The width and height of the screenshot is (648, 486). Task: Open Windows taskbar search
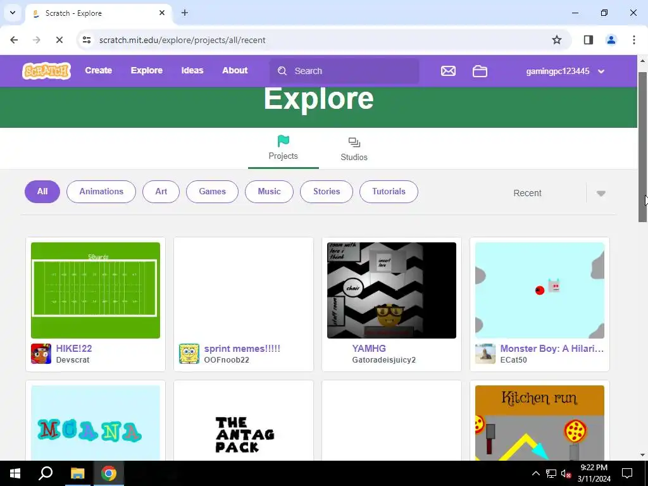46,473
